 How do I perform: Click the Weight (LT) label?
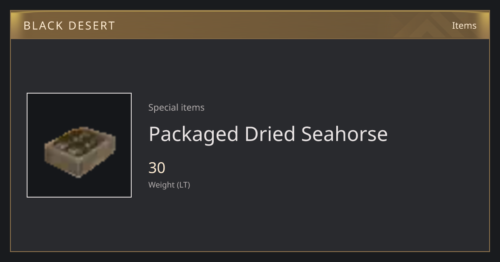pyautogui.click(x=169, y=185)
